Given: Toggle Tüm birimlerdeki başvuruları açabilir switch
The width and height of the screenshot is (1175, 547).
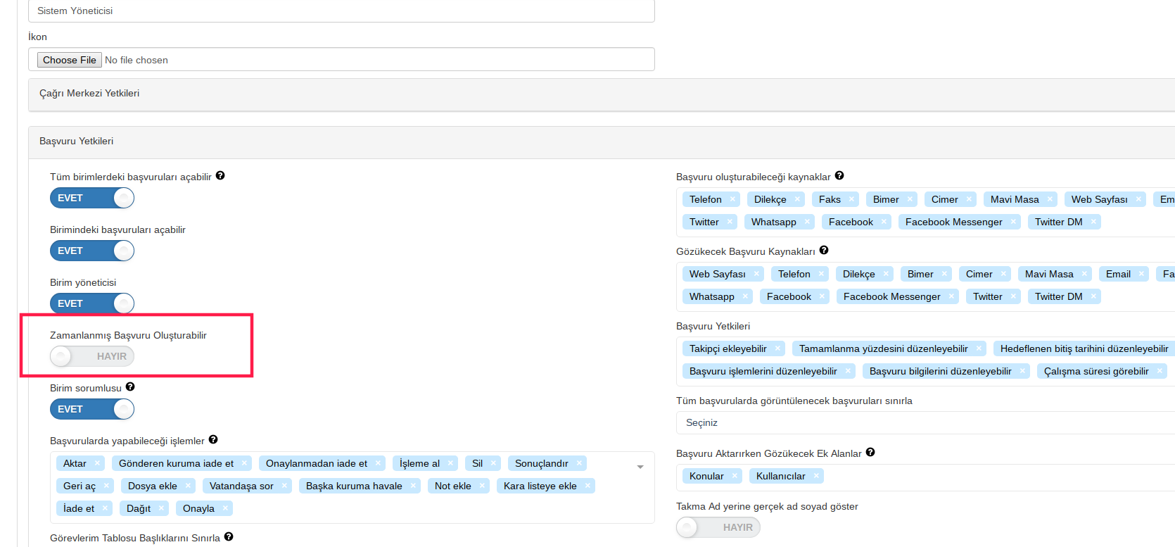Looking at the screenshot, I should (92, 198).
